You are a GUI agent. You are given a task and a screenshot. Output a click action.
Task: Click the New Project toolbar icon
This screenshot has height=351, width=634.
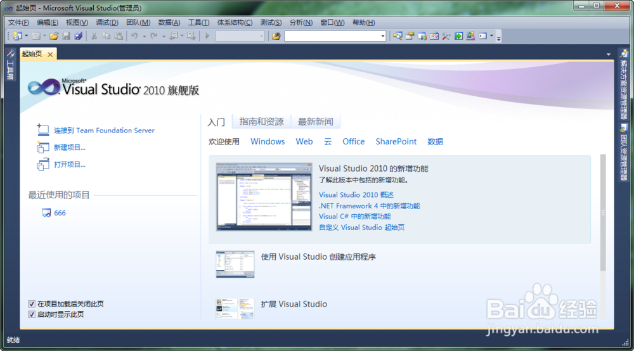(x=17, y=36)
